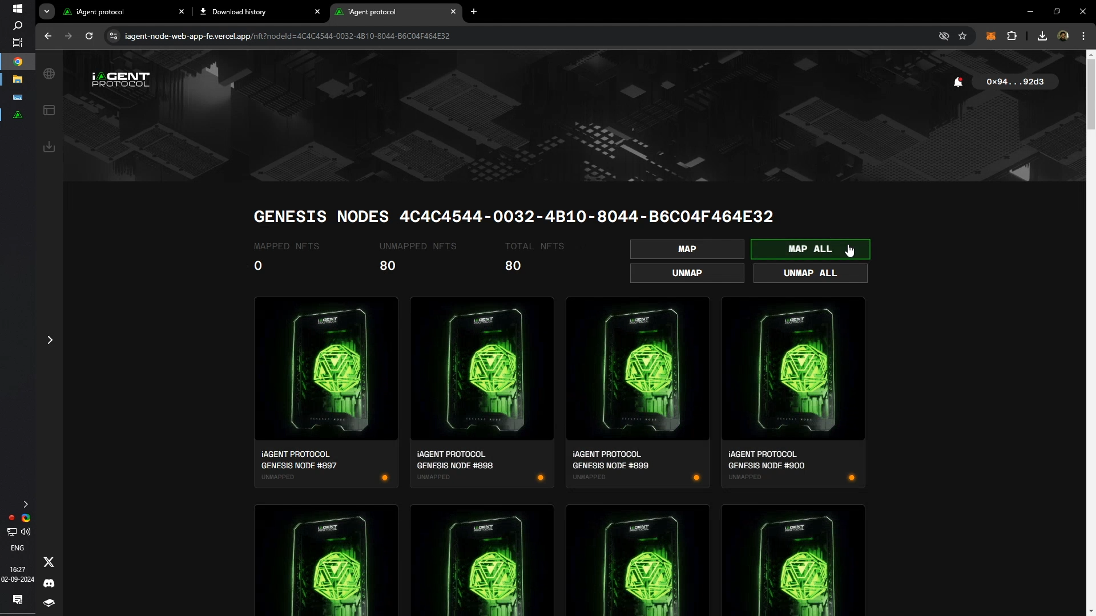Click iAgent Protocol logo
This screenshot has width=1096, height=616.
point(120,80)
